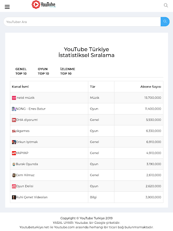Click the Oyun Delisi avatar icon

pos(14,186)
